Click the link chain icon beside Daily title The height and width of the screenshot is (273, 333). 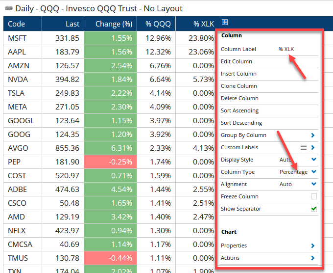(9, 8)
